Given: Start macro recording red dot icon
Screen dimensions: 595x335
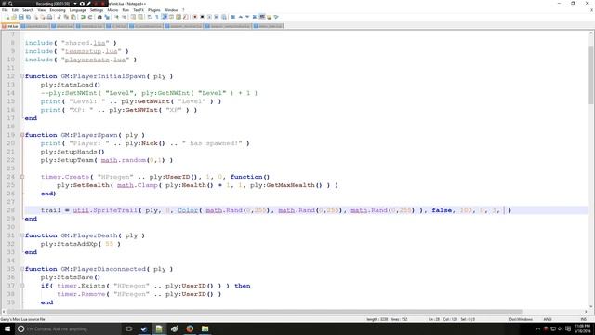Looking at the screenshot, I should click(x=194, y=17).
